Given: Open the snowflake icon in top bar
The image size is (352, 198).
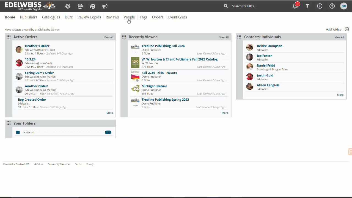Looking at the screenshot, I should [x=68, y=6].
